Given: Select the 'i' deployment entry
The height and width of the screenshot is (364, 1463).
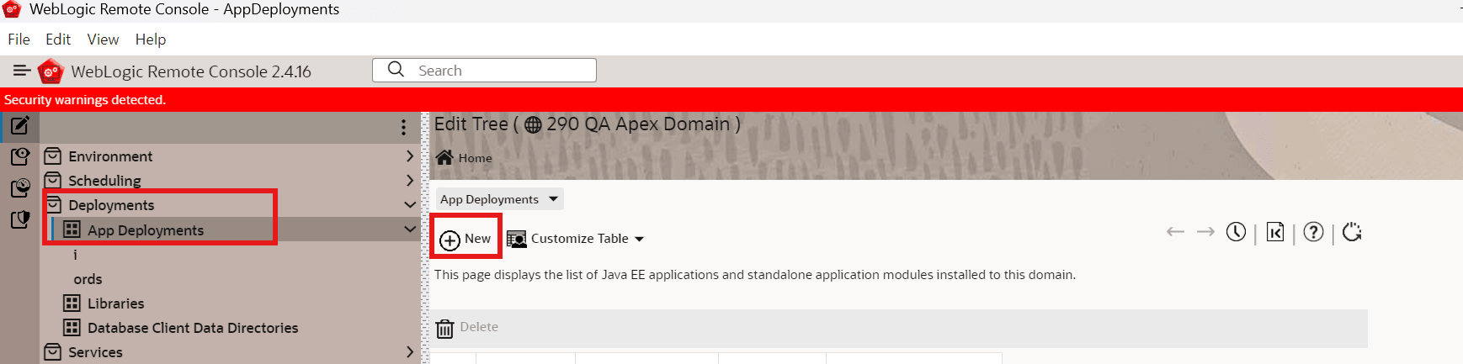Looking at the screenshot, I should tap(75, 255).
